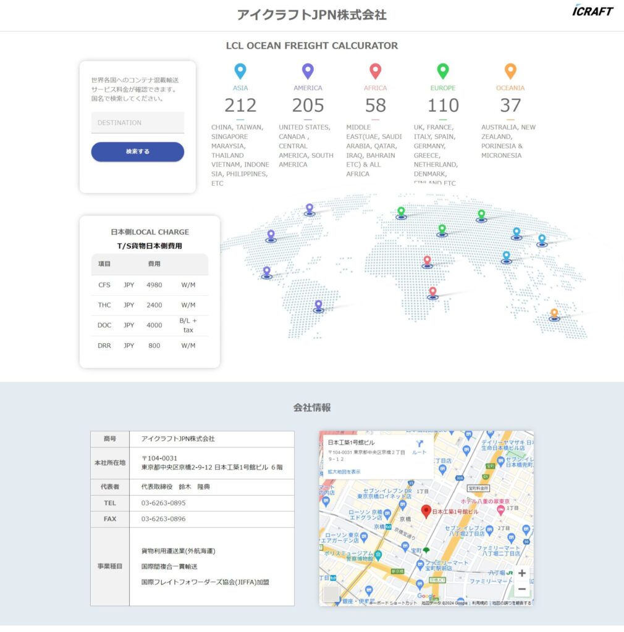Image resolution: width=624 pixels, height=632 pixels.
Task: Open キーボード ショートカット on the map
Action: pyautogui.click(x=393, y=603)
